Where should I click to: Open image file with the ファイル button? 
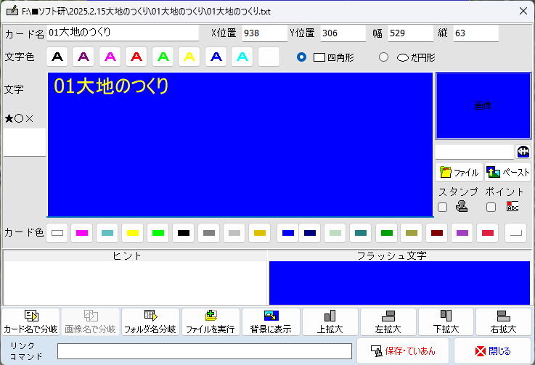pyautogui.click(x=459, y=173)
